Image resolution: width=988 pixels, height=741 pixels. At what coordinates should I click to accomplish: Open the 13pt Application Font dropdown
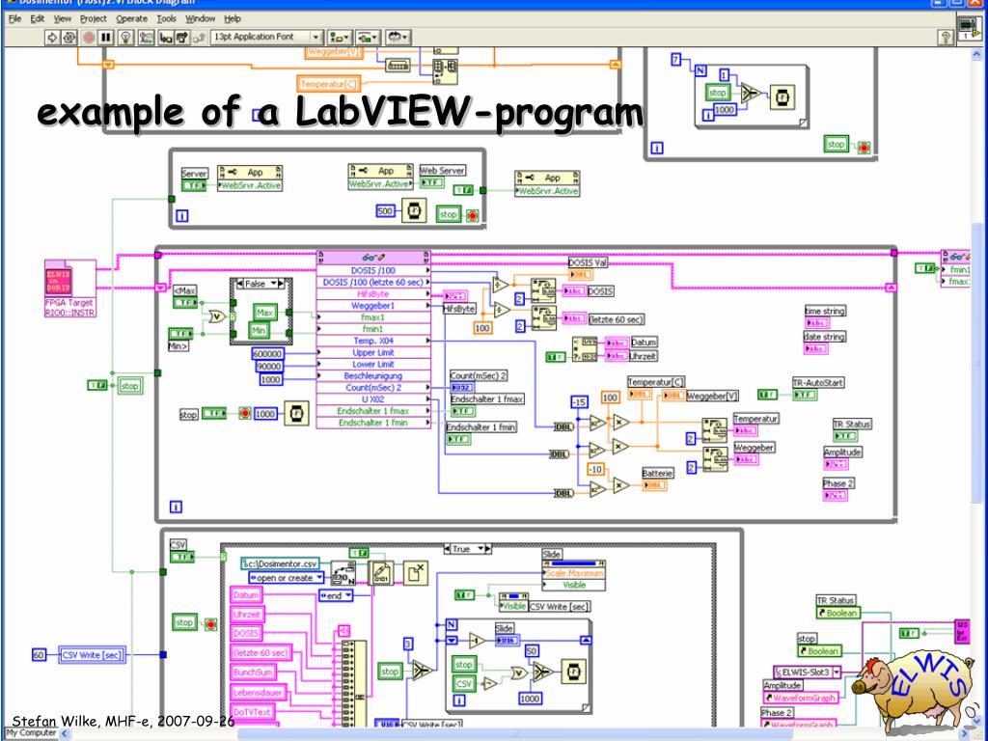267,38
